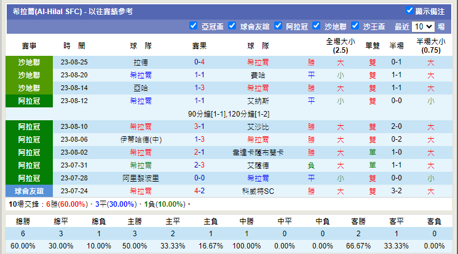Click the 半場大小 (0.75) column header
Screen dimensions: 458x254
431,46
